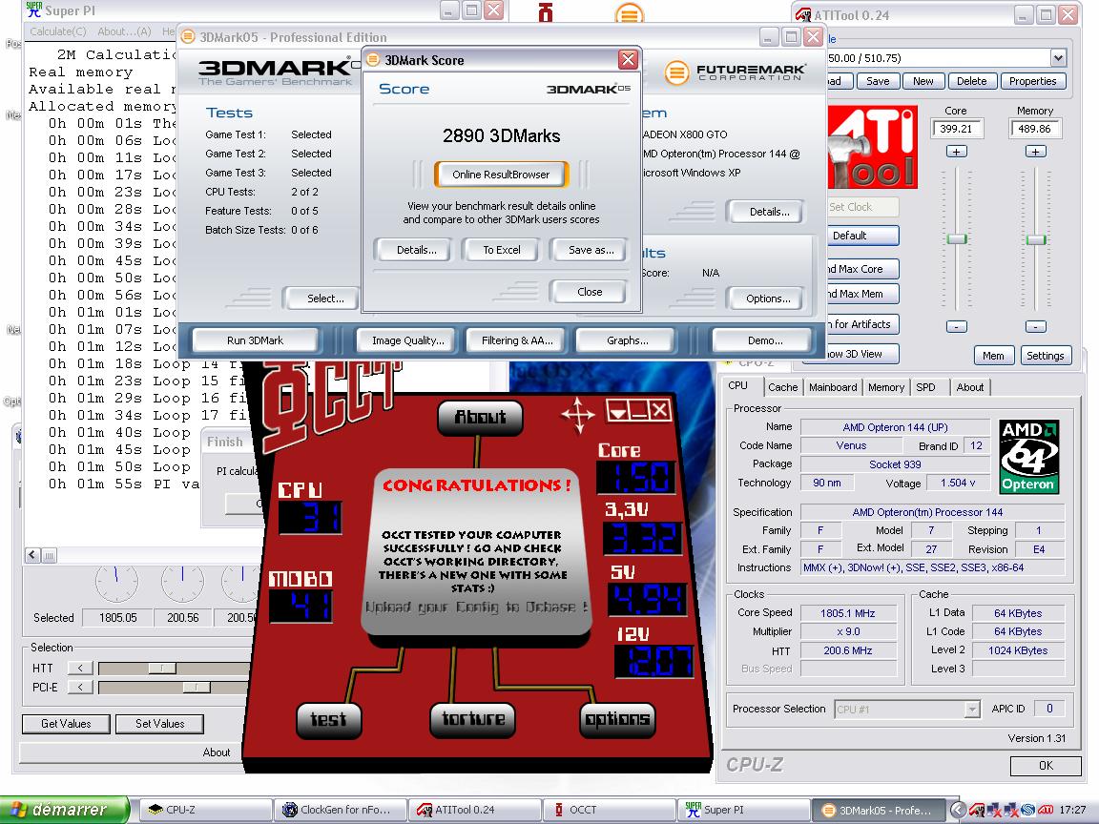
Task: Click Run 3DMark button
Action: click(255, 340)
